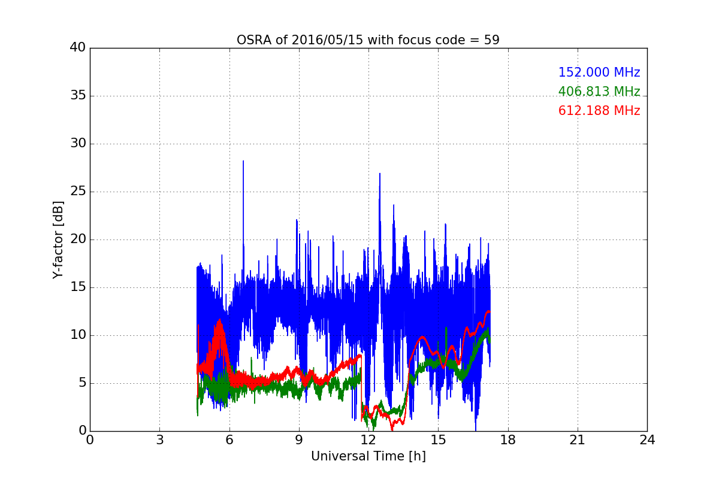Click y-axis tick label 30

tap(77, 144)
